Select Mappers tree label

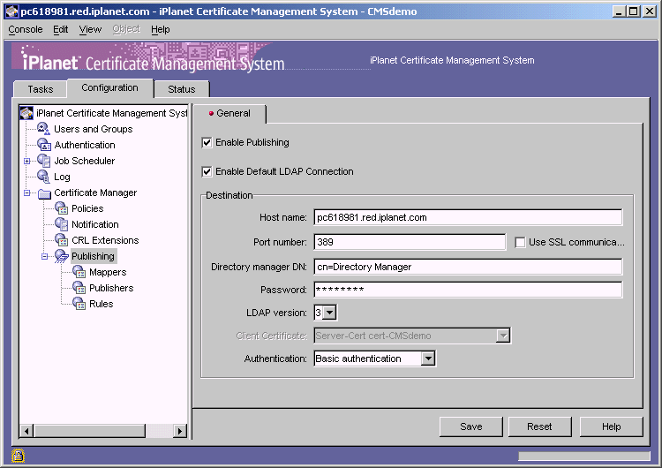coord(108,272)
